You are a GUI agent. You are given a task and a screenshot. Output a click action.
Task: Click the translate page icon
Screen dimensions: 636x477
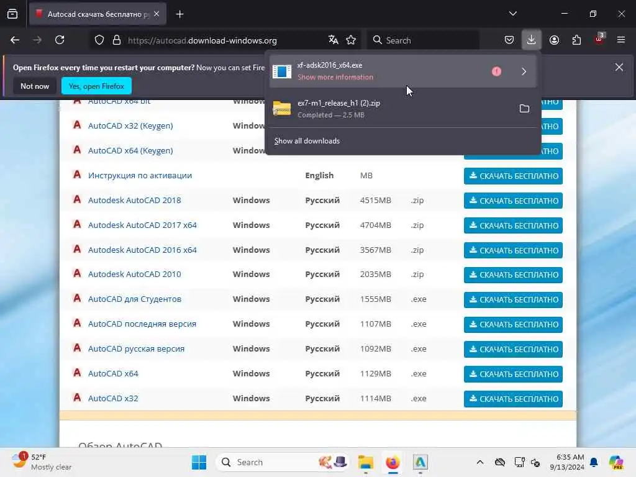334,40
